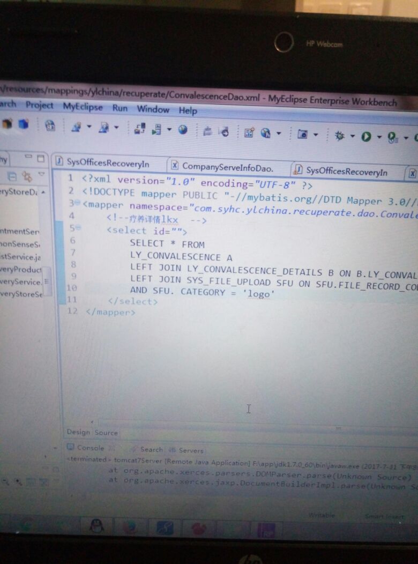Open the web browser globe icon

point(183,130)
